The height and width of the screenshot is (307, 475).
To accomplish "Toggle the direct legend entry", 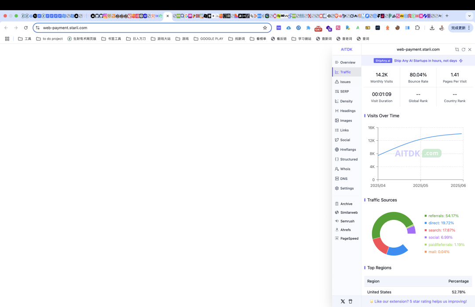I will pyautogui.click(x=439, y=223).
